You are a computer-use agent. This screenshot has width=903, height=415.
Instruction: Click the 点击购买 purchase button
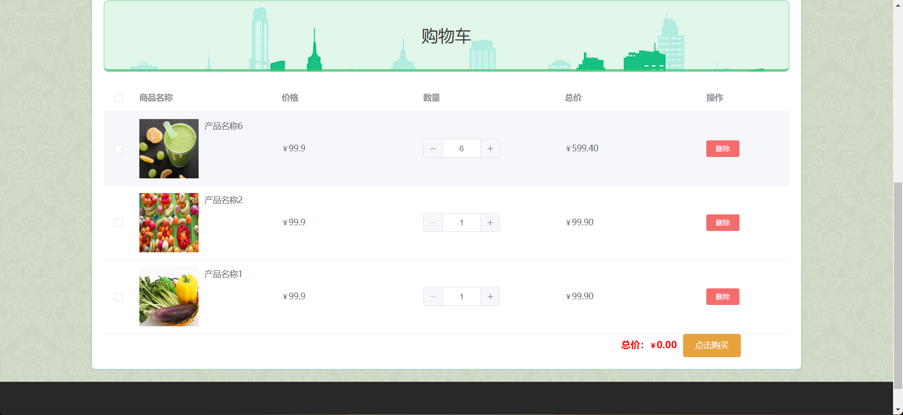(711, 345)
